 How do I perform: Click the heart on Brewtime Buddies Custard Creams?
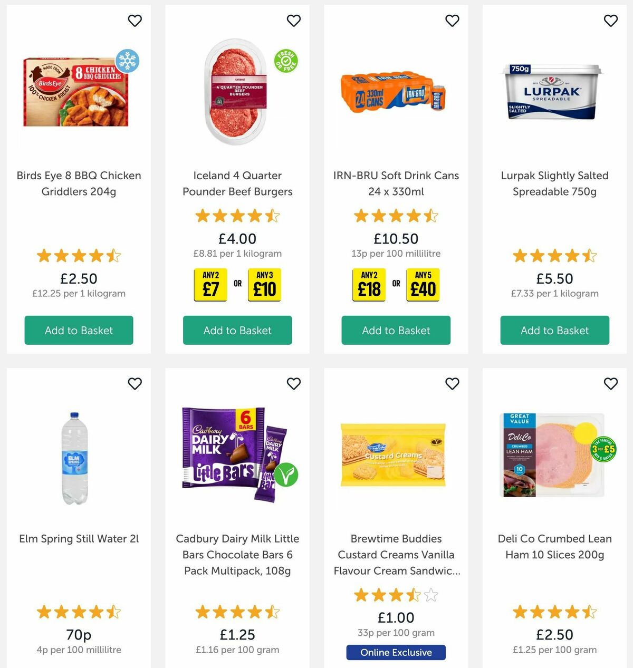click(x=452, y=384)
